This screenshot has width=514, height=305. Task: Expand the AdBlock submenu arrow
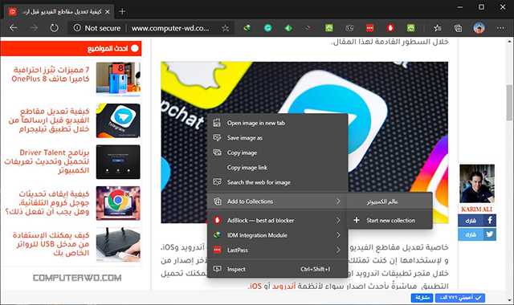[338, 220]
